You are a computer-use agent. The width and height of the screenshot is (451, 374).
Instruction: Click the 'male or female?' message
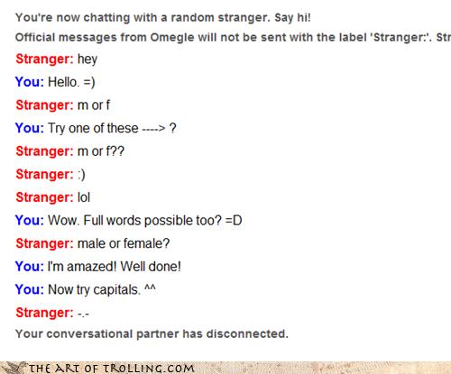click(x=124, y=243)
